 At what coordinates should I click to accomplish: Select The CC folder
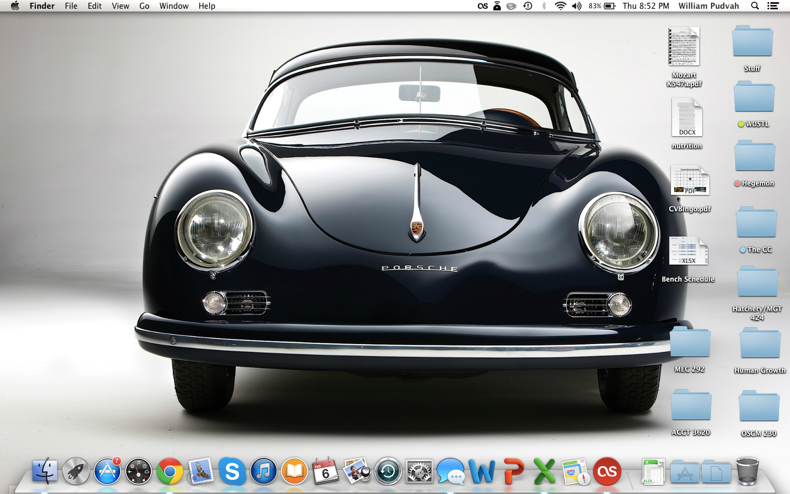click(x=757, y=222)
